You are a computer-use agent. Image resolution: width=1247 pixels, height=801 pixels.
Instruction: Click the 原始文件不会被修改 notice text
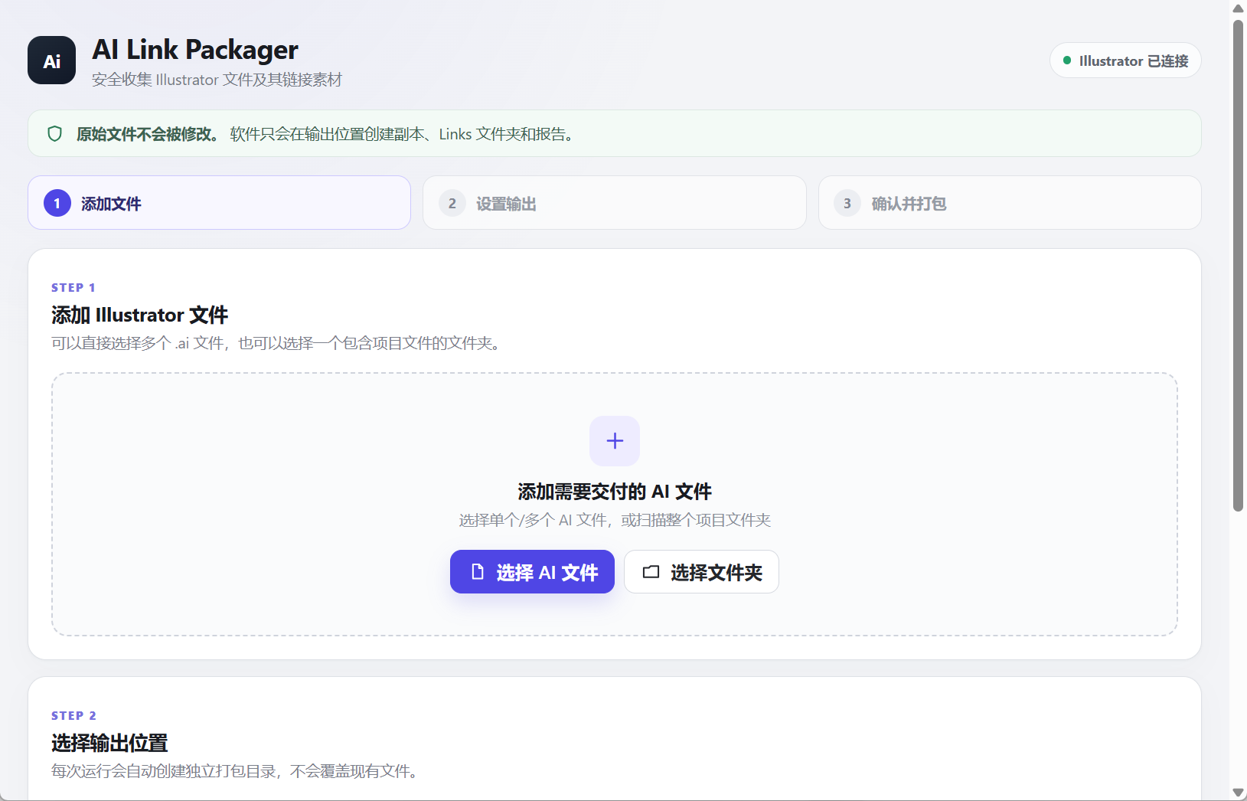pyautogui.click(x=148, y=134)
